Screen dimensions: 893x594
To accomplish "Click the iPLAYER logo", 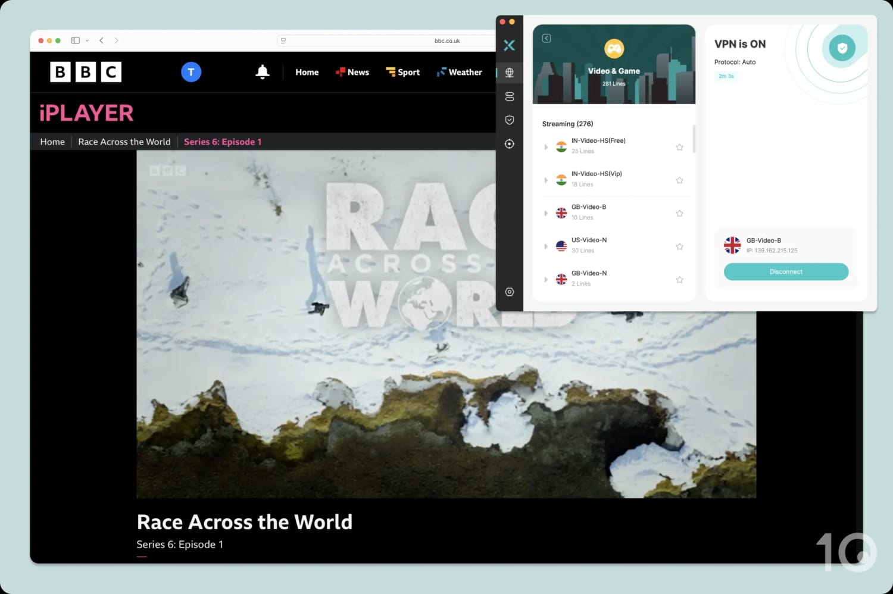I will point(86,113).
